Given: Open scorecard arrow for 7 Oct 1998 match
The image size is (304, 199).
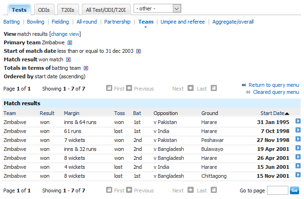Looking at the screenshot, I should [x=298, y=131].
